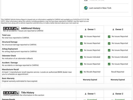Click the person icon beside Owner 1 in Additional History

point(86,30)
